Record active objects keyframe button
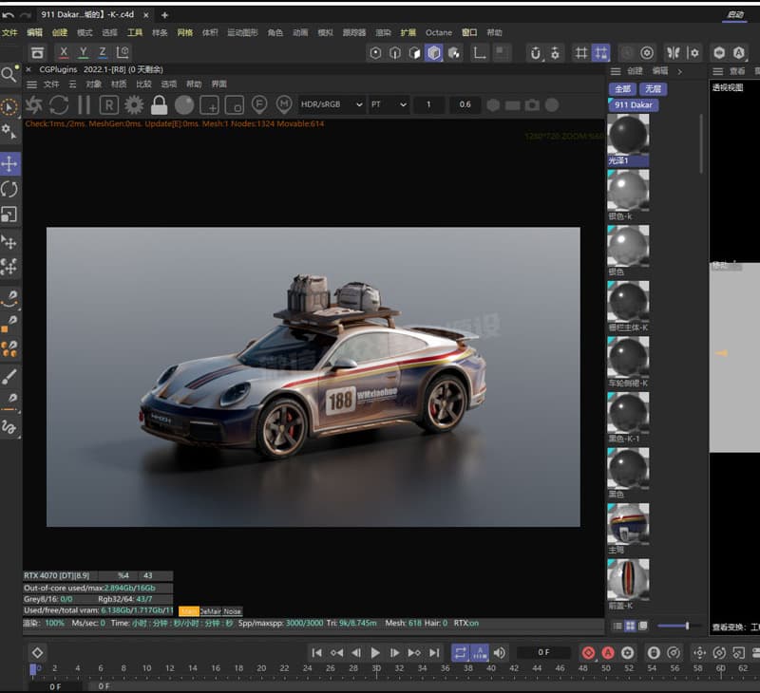 [588, 653]
